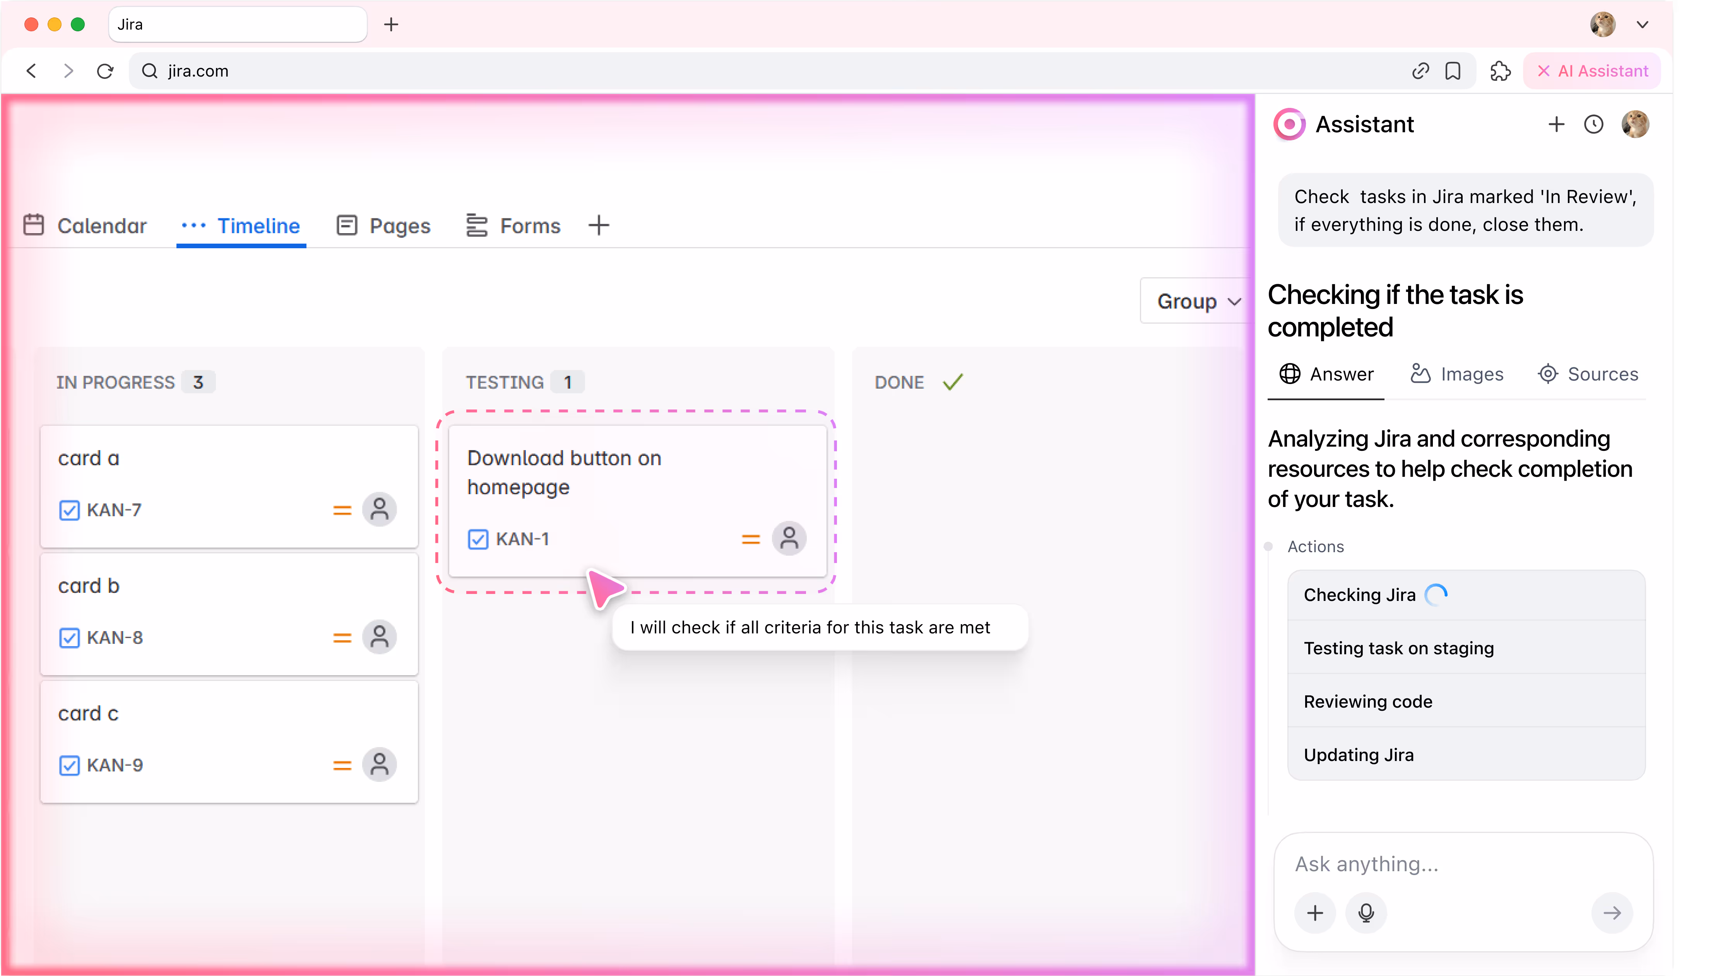Open the Sources tab
This screenshot has height=976, width=1713.
coord(1588,374)
